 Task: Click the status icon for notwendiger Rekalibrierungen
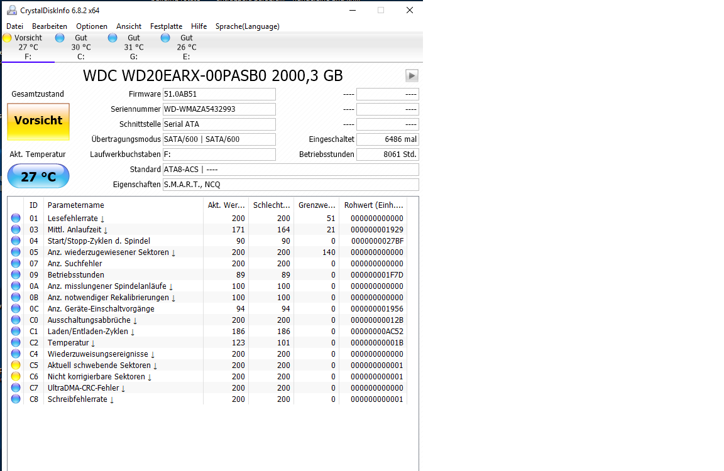(16, 298)
